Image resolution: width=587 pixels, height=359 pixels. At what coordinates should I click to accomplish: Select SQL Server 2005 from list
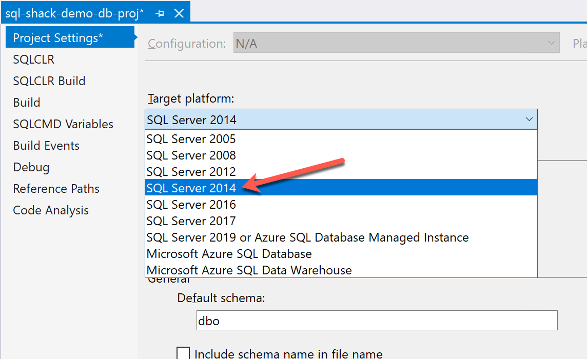[191, 139]
